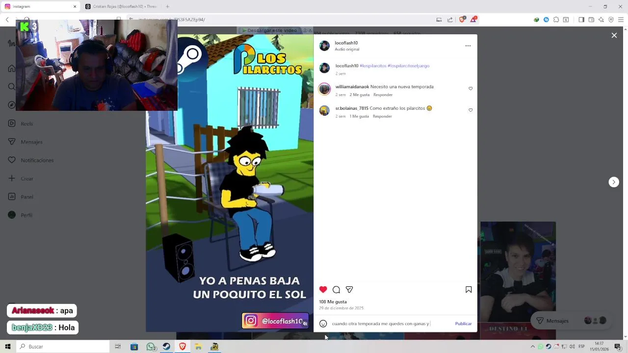
Task: Click the comment text input field
Action: 391,324
